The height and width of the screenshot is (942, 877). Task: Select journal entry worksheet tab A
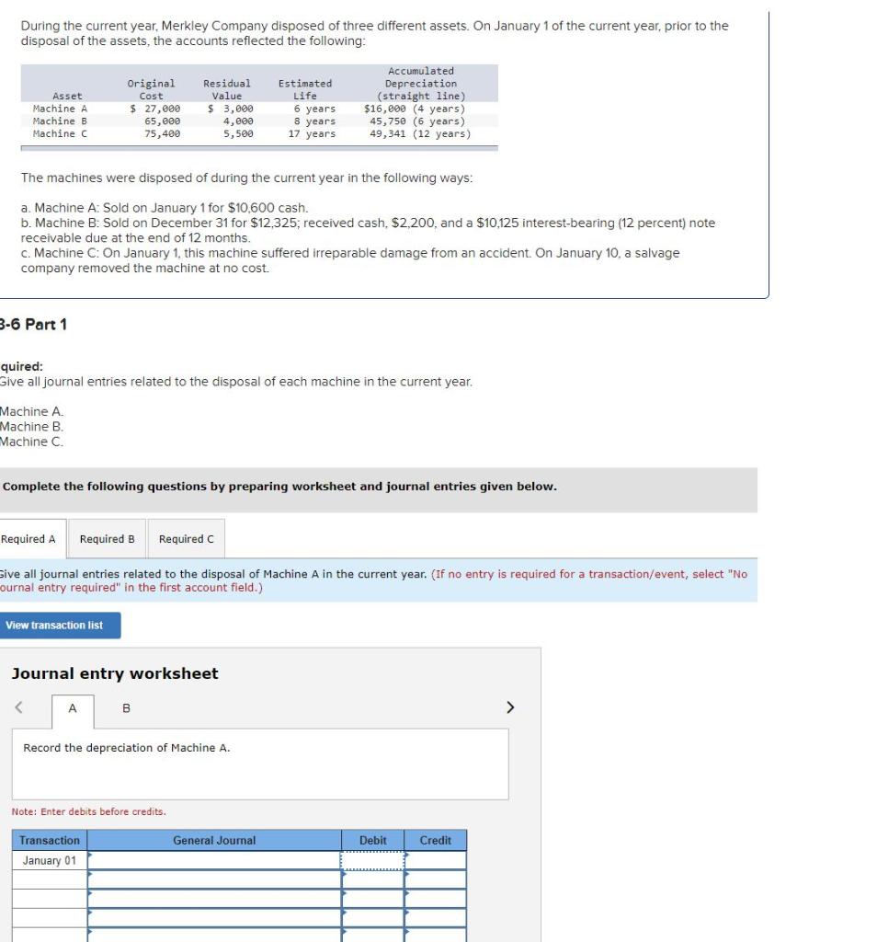click(73, 709)
